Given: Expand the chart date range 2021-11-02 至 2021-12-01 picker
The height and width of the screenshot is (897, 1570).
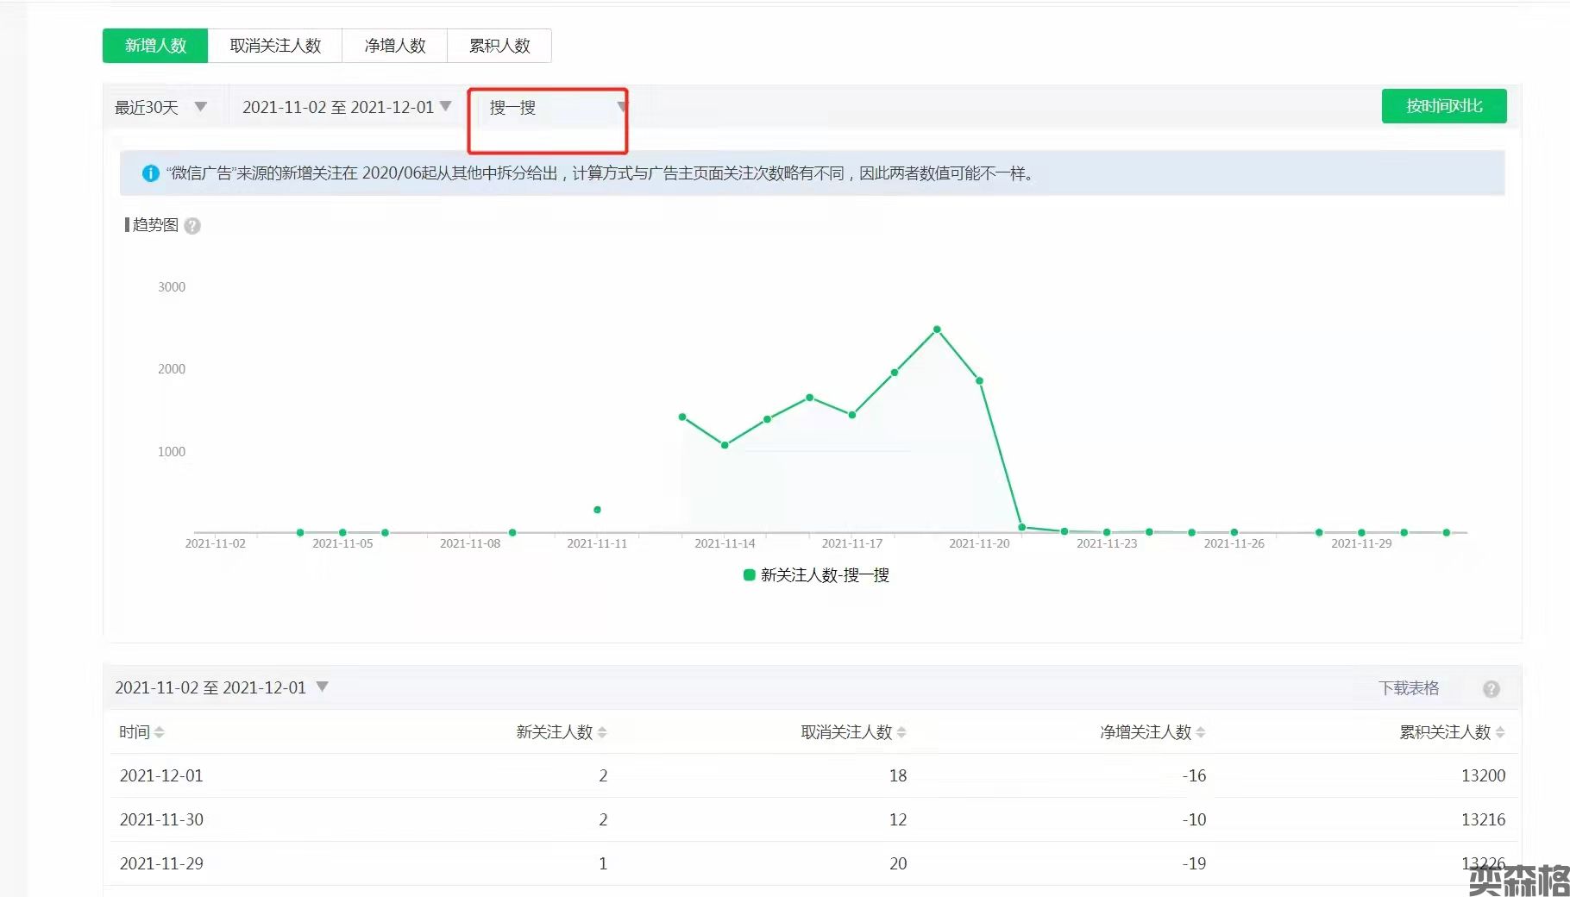Looking at the screenshot, I should 346,107.
